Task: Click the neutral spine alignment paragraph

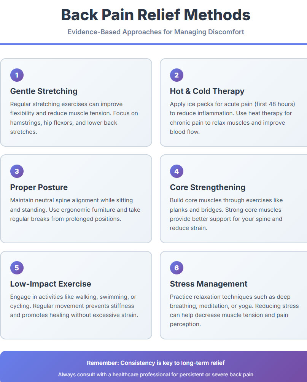Action: [75, 209]
